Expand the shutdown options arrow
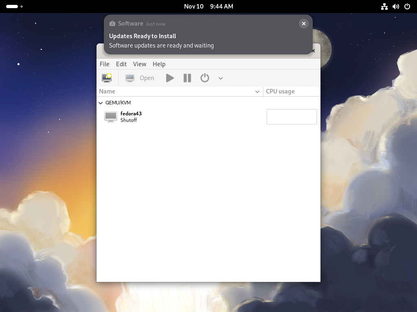The image size is (417, 312). (x=220, y=78)
